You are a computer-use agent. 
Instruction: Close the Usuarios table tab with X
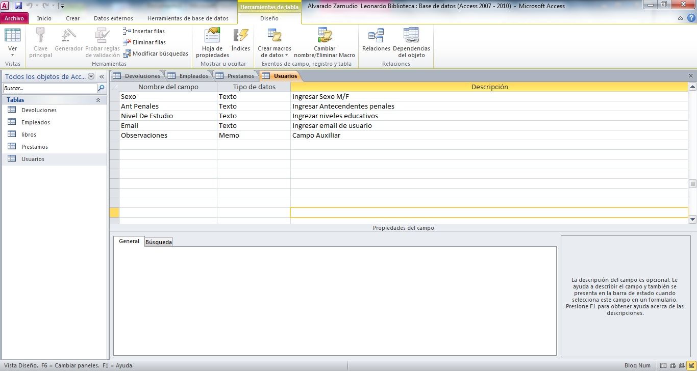tap(691, 76)
